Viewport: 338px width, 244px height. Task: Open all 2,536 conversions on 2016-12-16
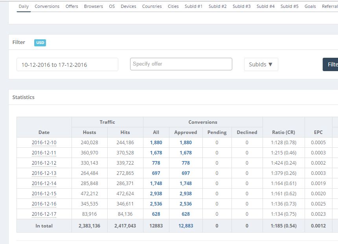coord(156,204)
